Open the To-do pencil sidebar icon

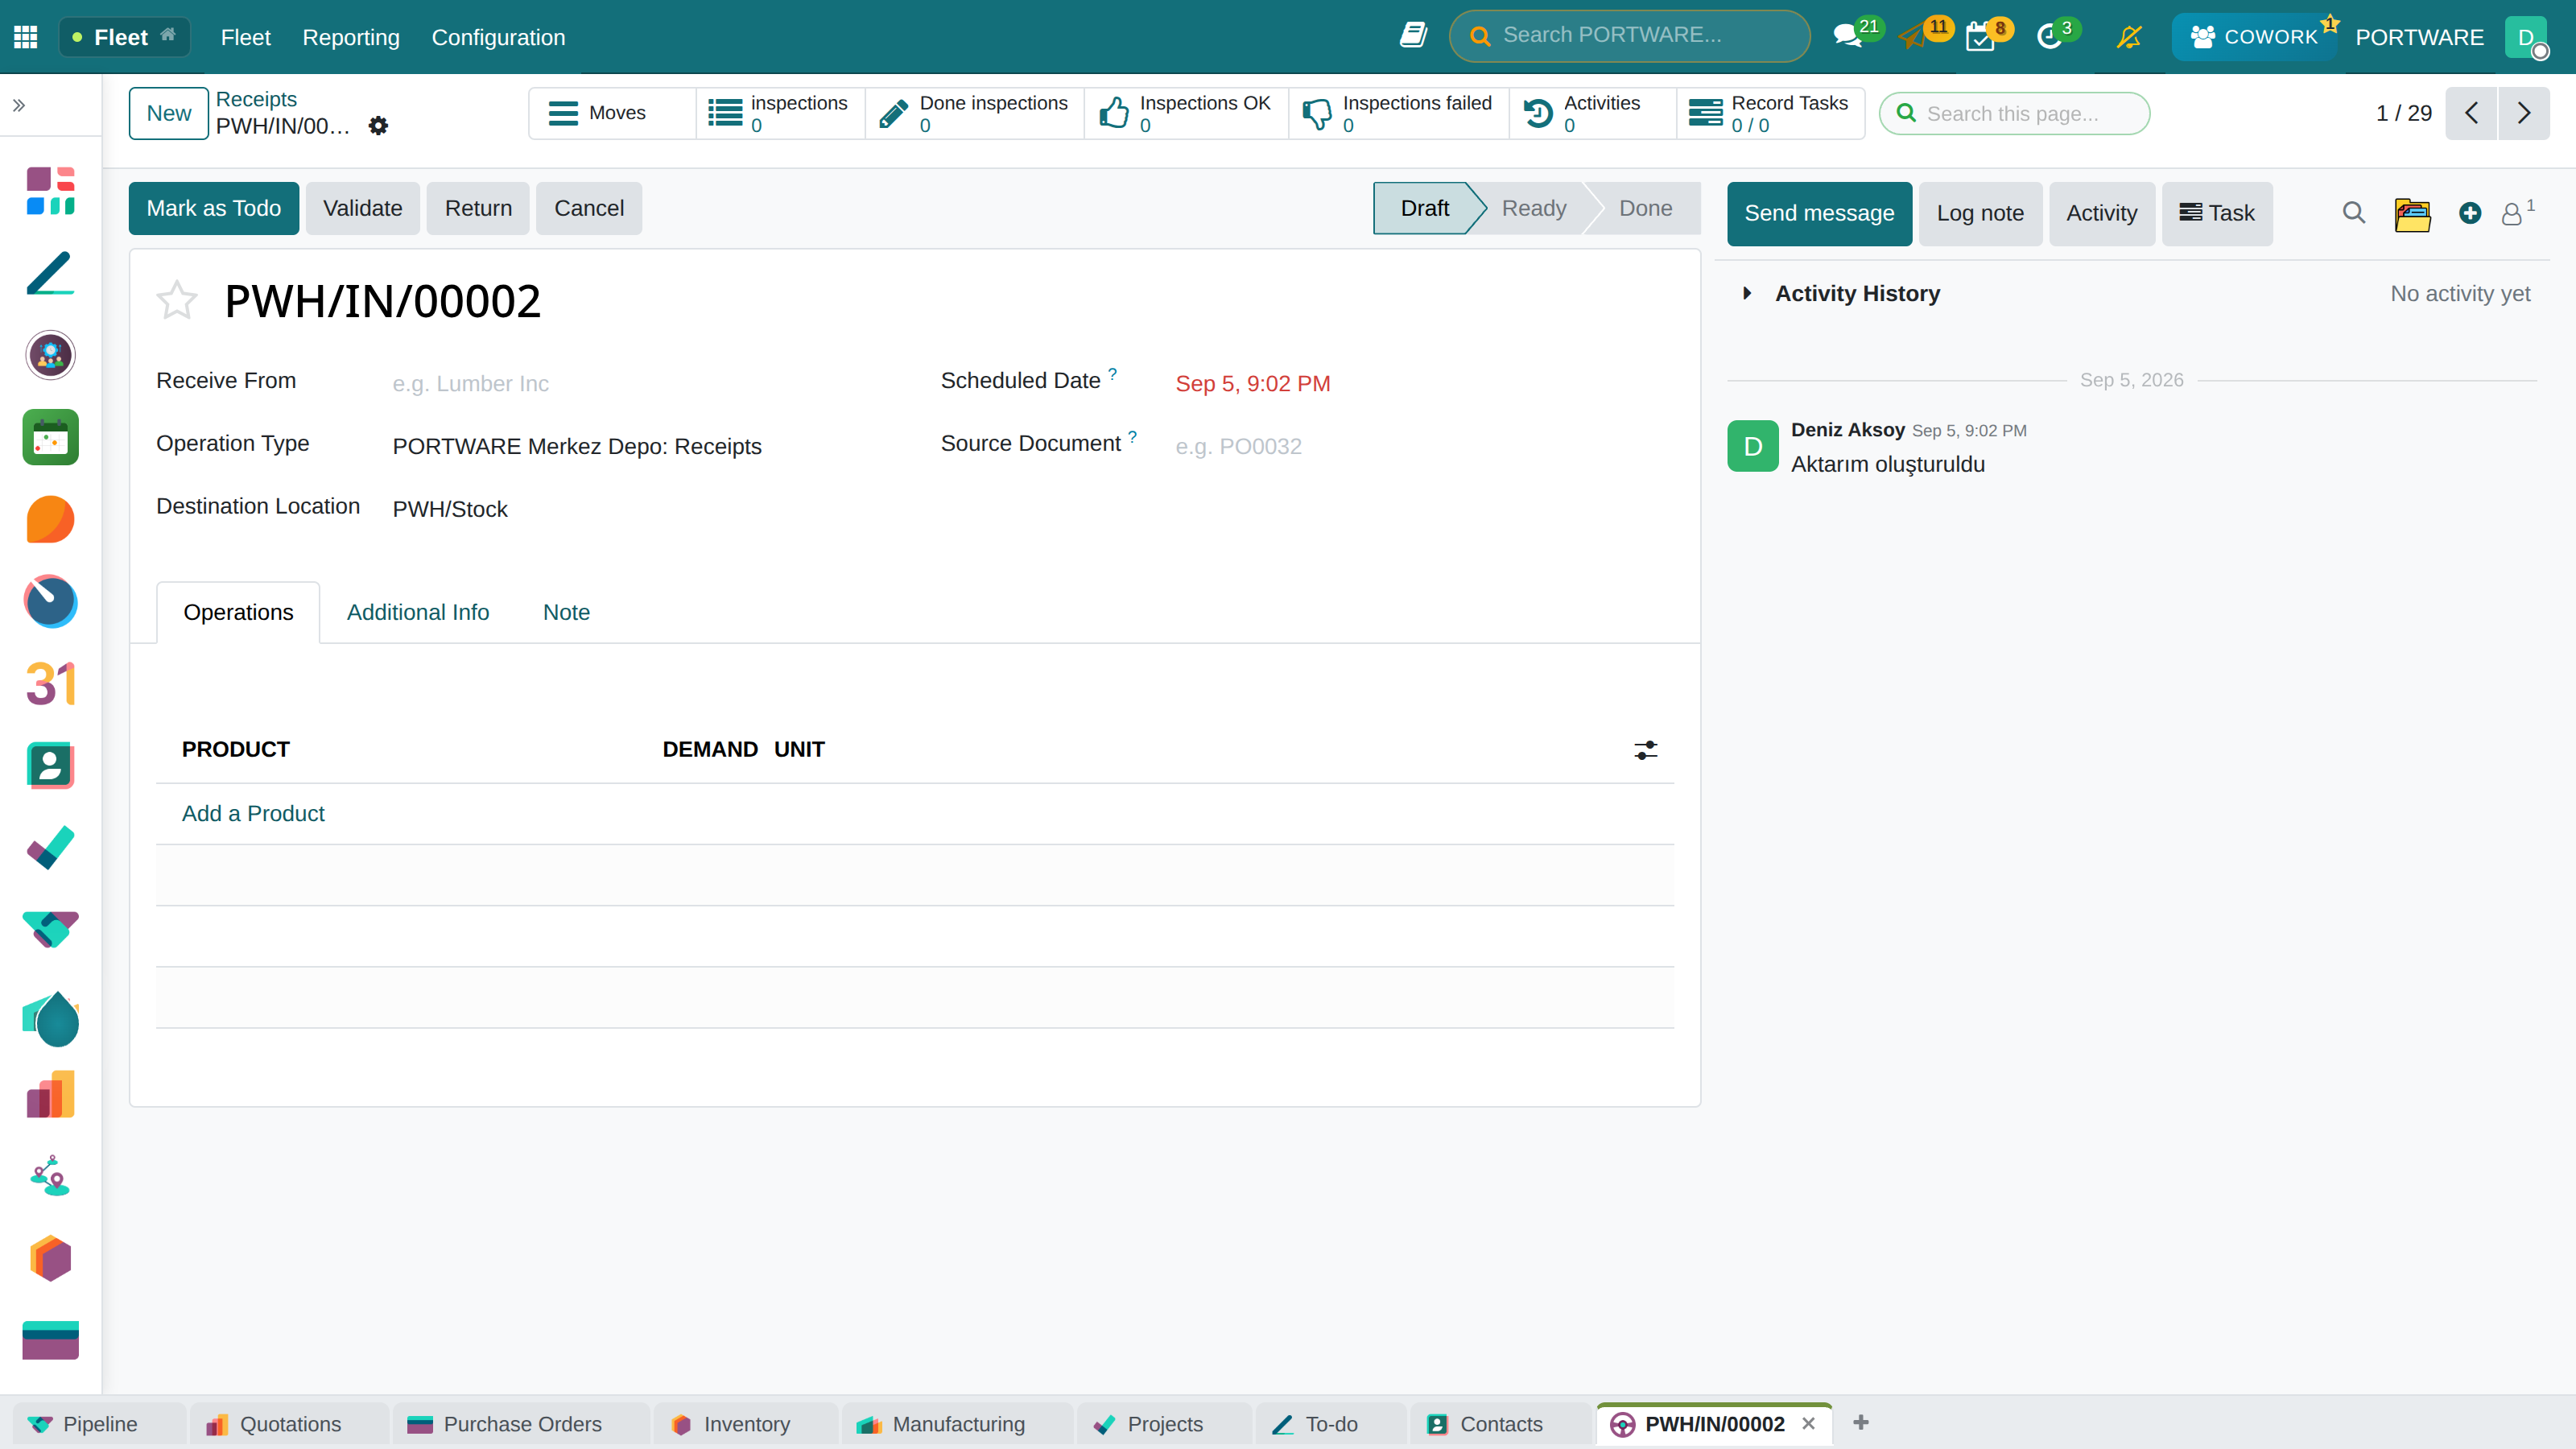[x=51, y=273]
